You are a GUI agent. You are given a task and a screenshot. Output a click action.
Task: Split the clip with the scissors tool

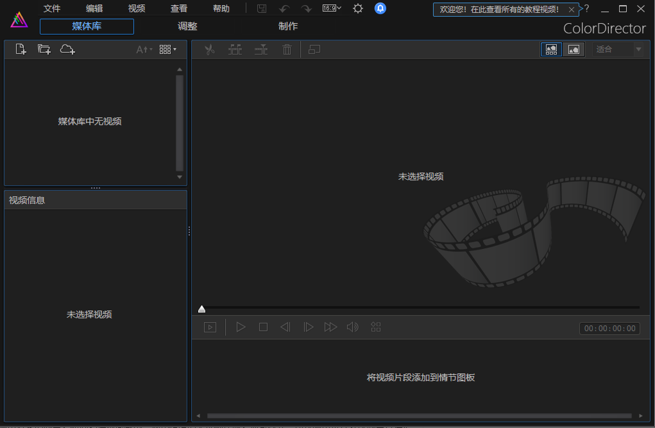pos(209,49)
